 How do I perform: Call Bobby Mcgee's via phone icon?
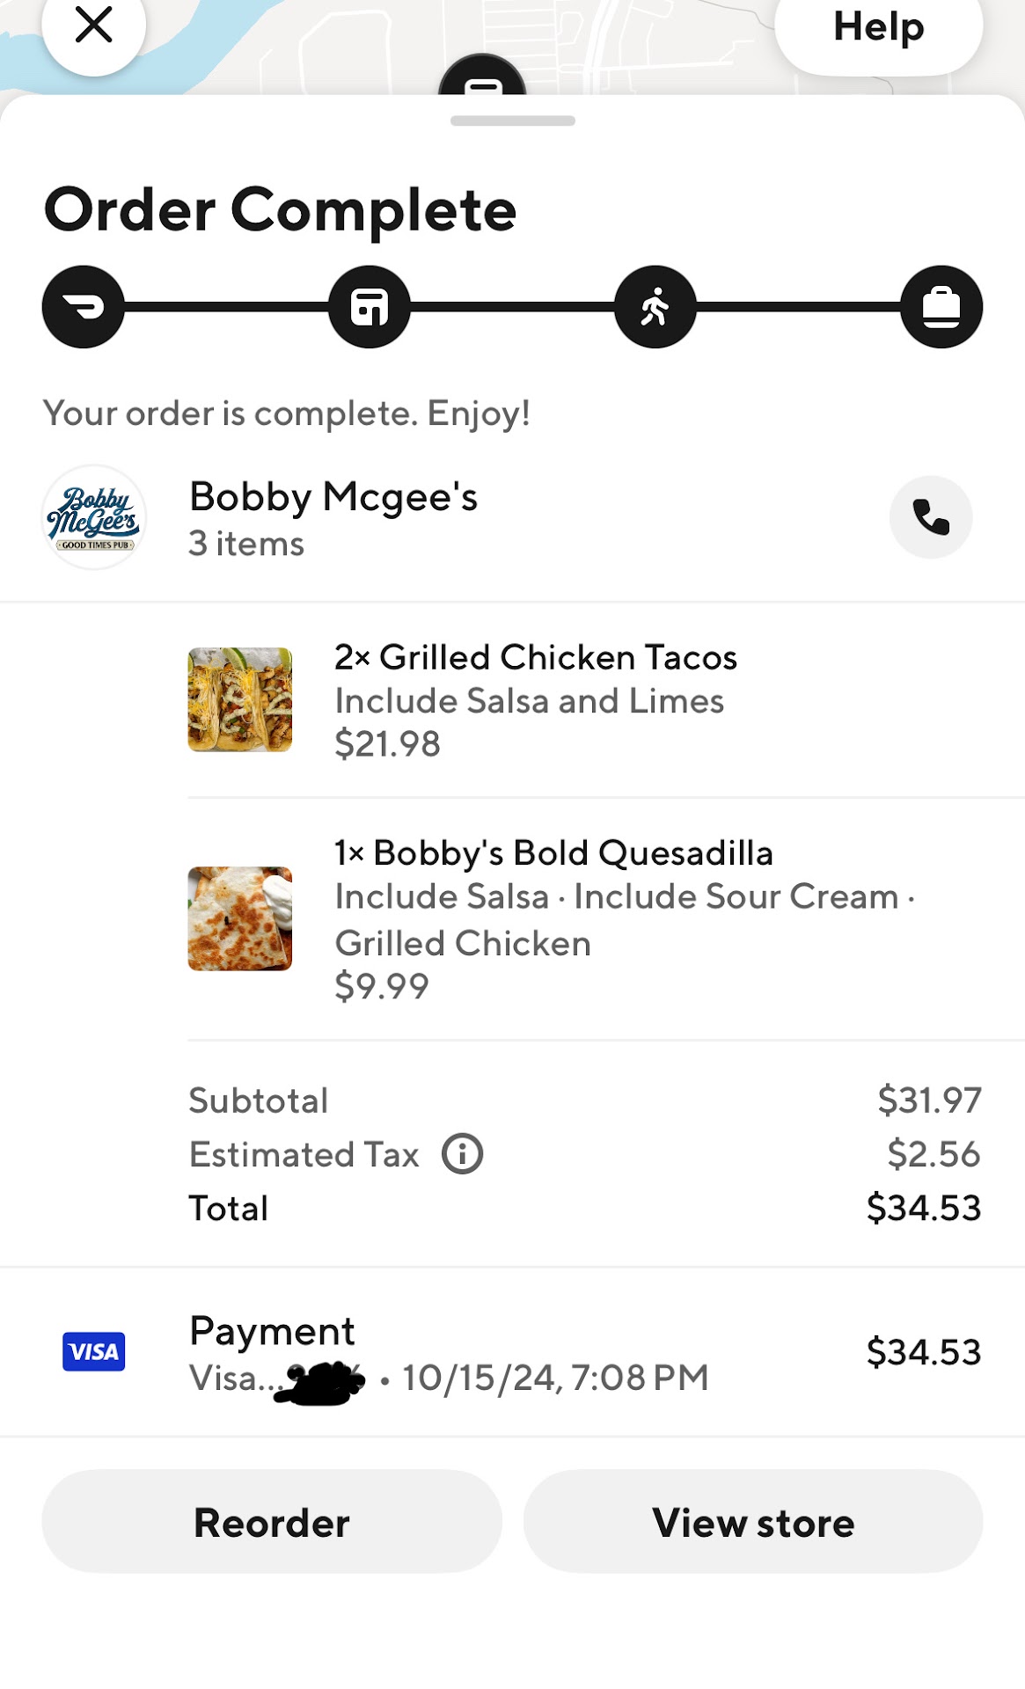(930, 517)
